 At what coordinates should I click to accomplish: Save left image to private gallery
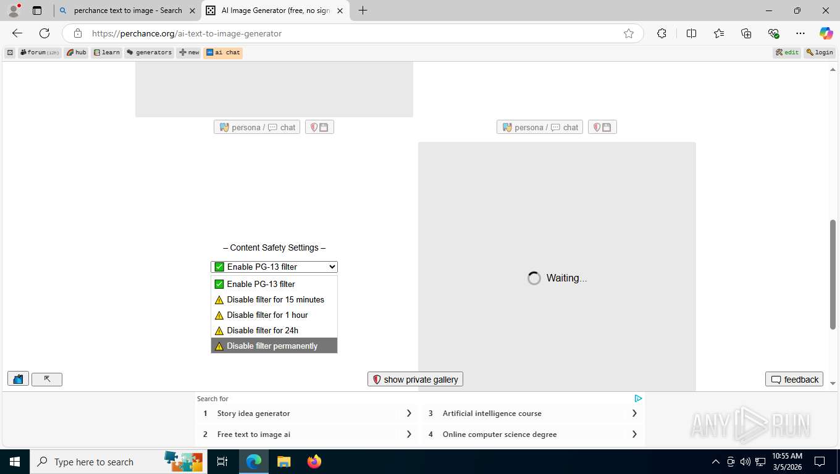click(319, 127)
